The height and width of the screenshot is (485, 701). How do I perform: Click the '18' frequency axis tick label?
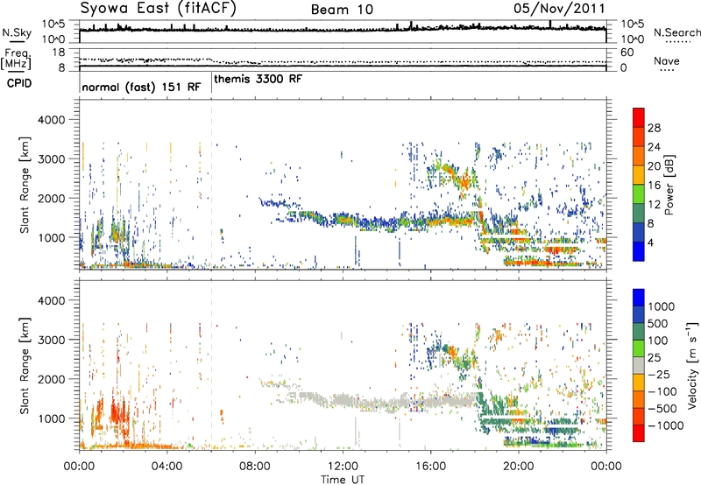point(59,53)
